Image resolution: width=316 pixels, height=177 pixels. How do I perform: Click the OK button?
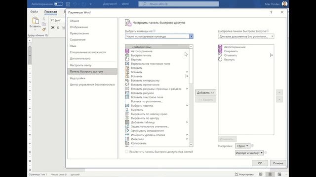(260, 163)
